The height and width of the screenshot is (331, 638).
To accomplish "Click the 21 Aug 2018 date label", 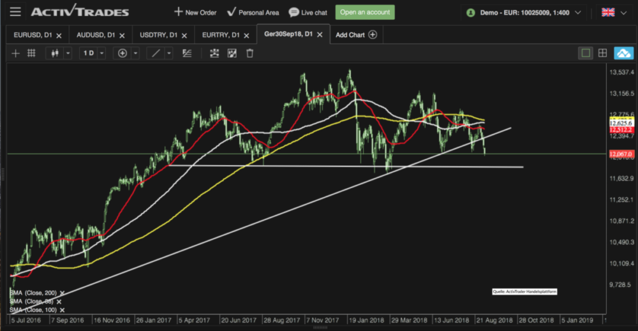I will pos(494,320).
